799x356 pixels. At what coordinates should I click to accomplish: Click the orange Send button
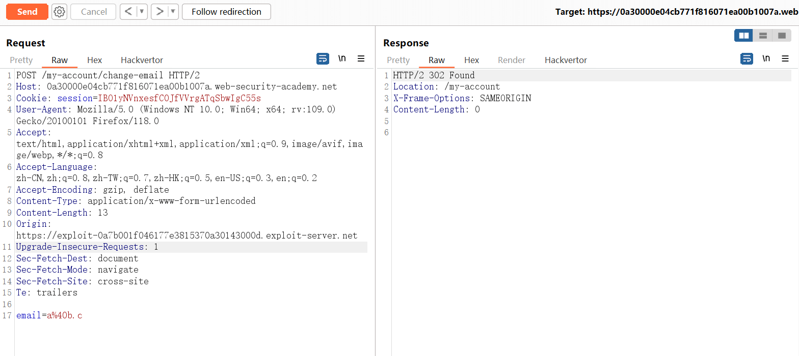27,12
